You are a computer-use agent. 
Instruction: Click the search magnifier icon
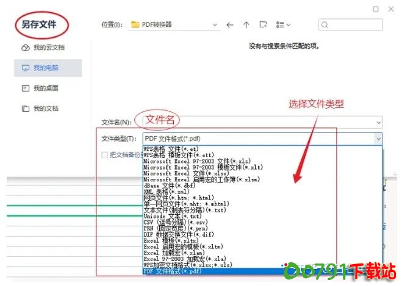click(326, 25)
